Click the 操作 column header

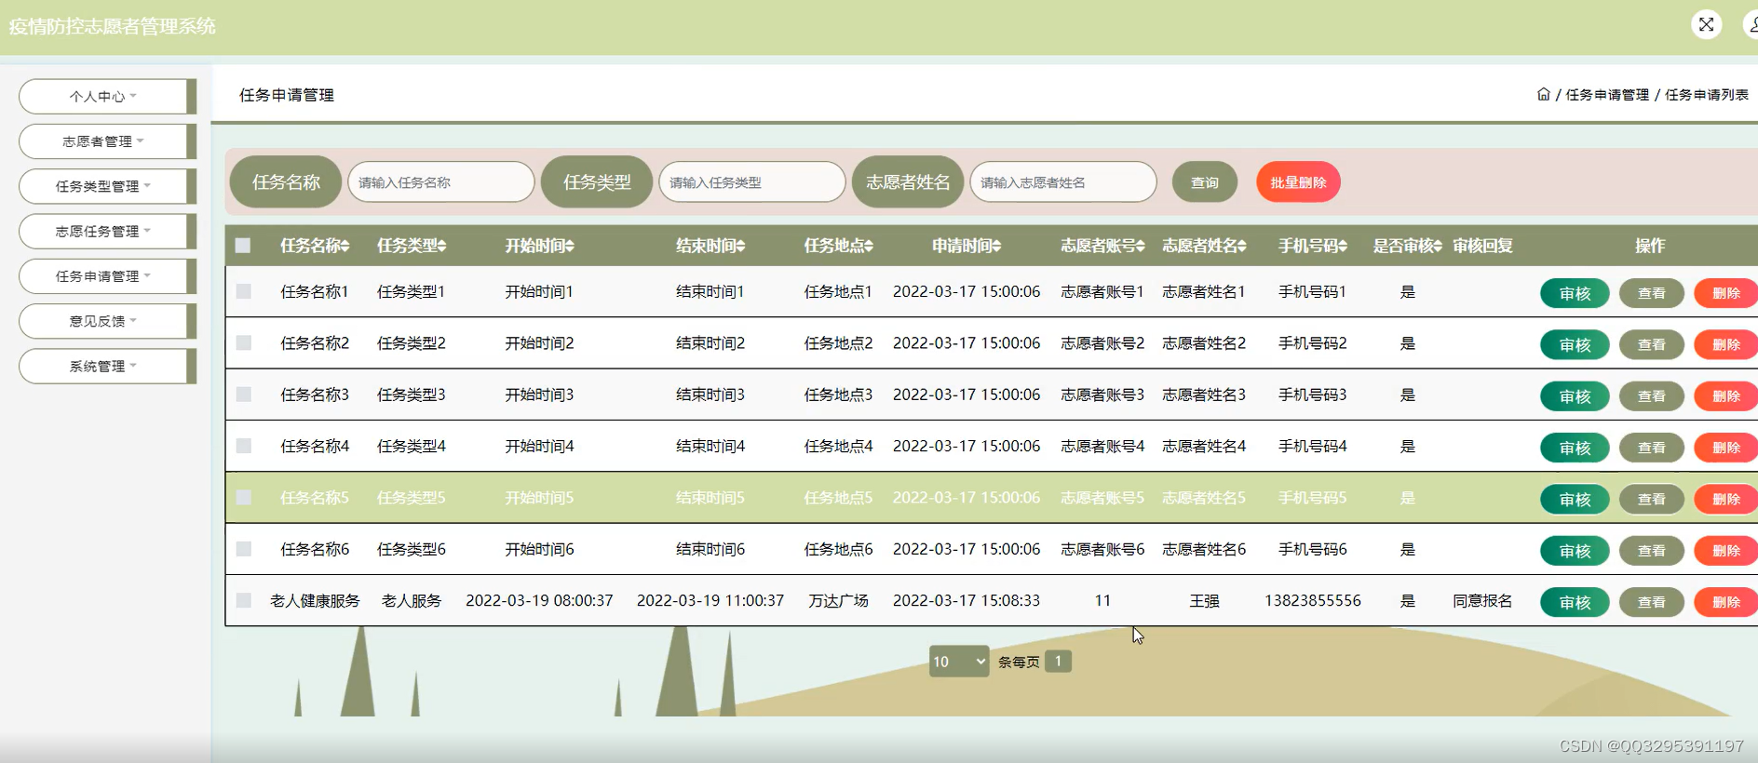click(x=1650, y=246)
